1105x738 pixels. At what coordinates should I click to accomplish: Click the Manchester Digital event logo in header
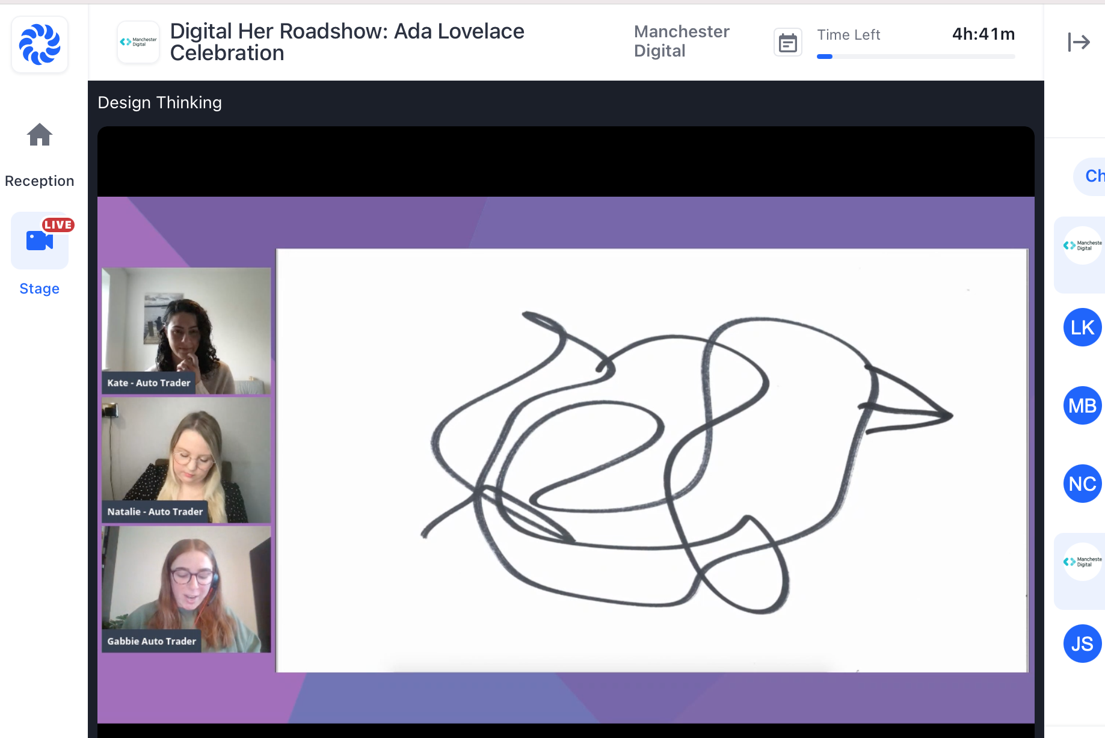pos(138,42)
